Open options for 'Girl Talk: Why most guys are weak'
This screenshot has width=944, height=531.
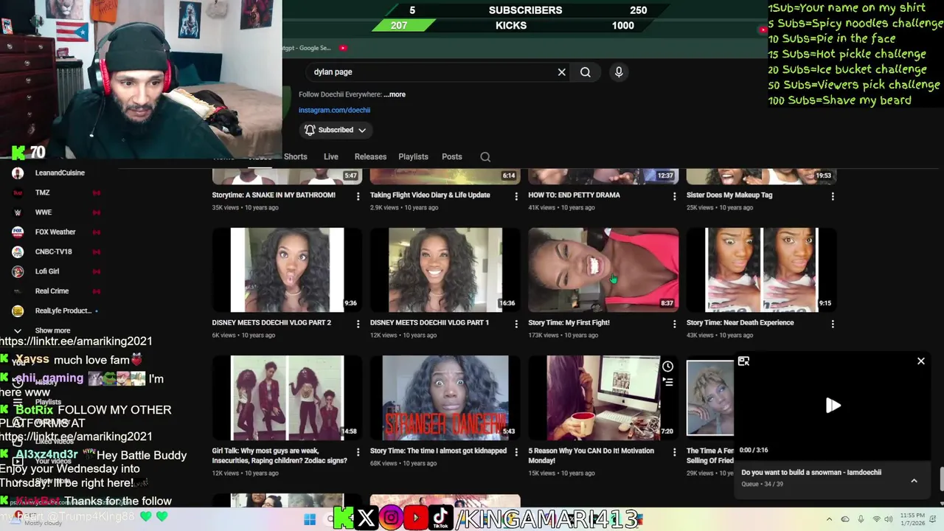(x=358, y=452)
